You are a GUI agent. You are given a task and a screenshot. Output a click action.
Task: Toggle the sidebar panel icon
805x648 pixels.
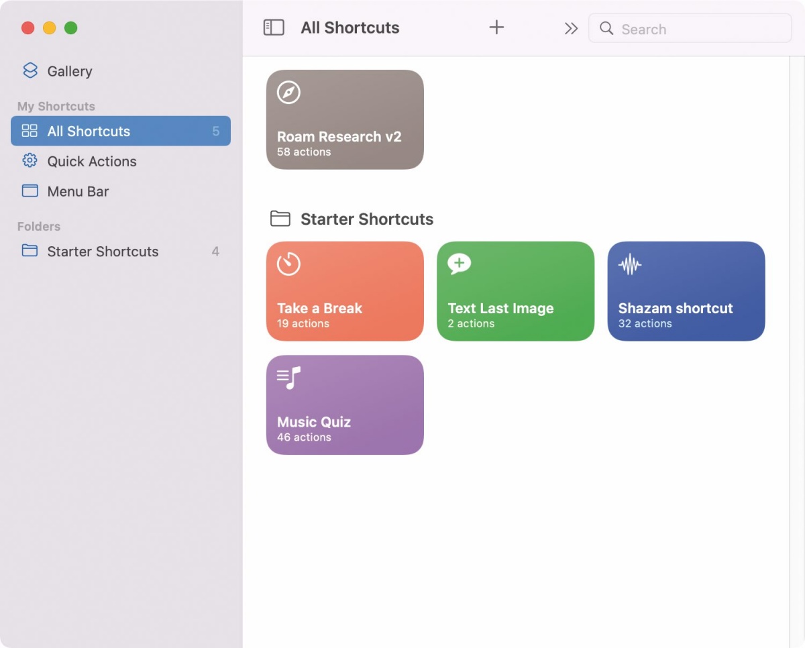click(274, 28)
